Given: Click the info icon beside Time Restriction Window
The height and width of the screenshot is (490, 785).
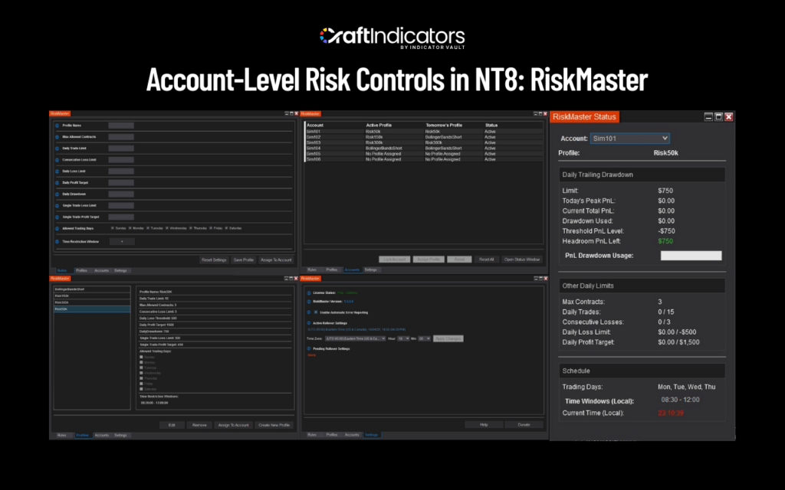Looking at the screenshot, I should click(57, 241).
